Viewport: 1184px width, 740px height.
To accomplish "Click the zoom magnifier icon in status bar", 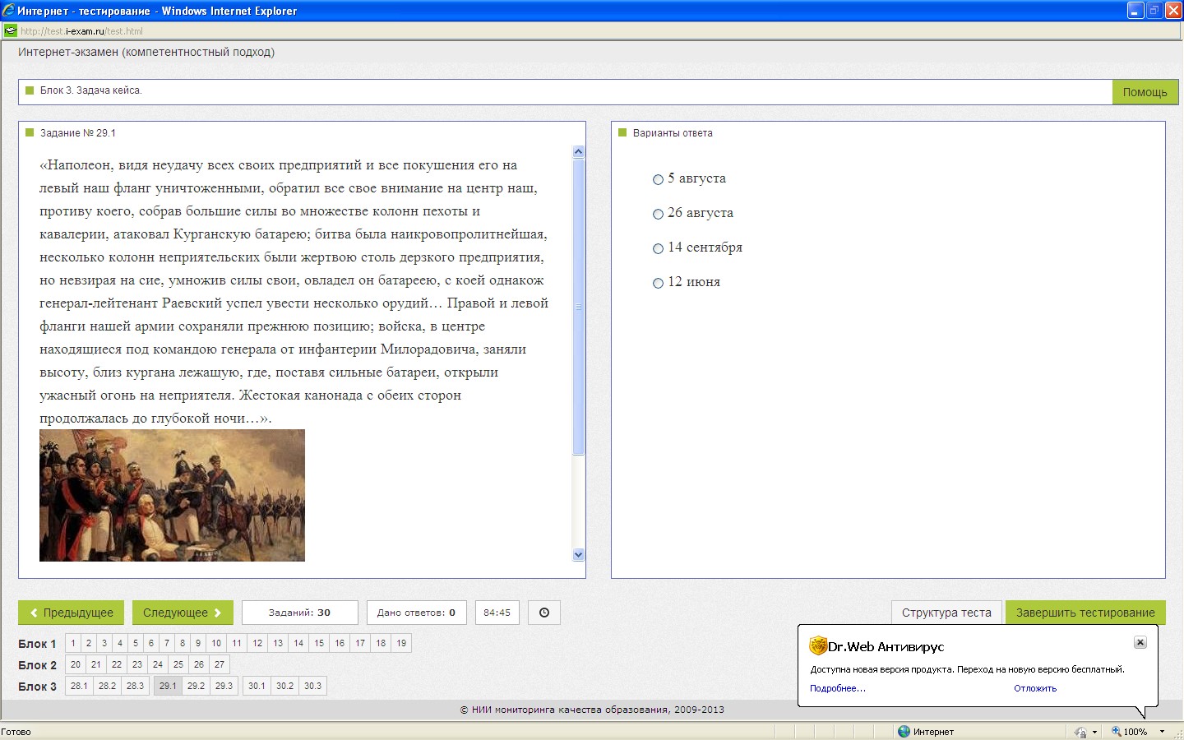I will point(1116,732).
